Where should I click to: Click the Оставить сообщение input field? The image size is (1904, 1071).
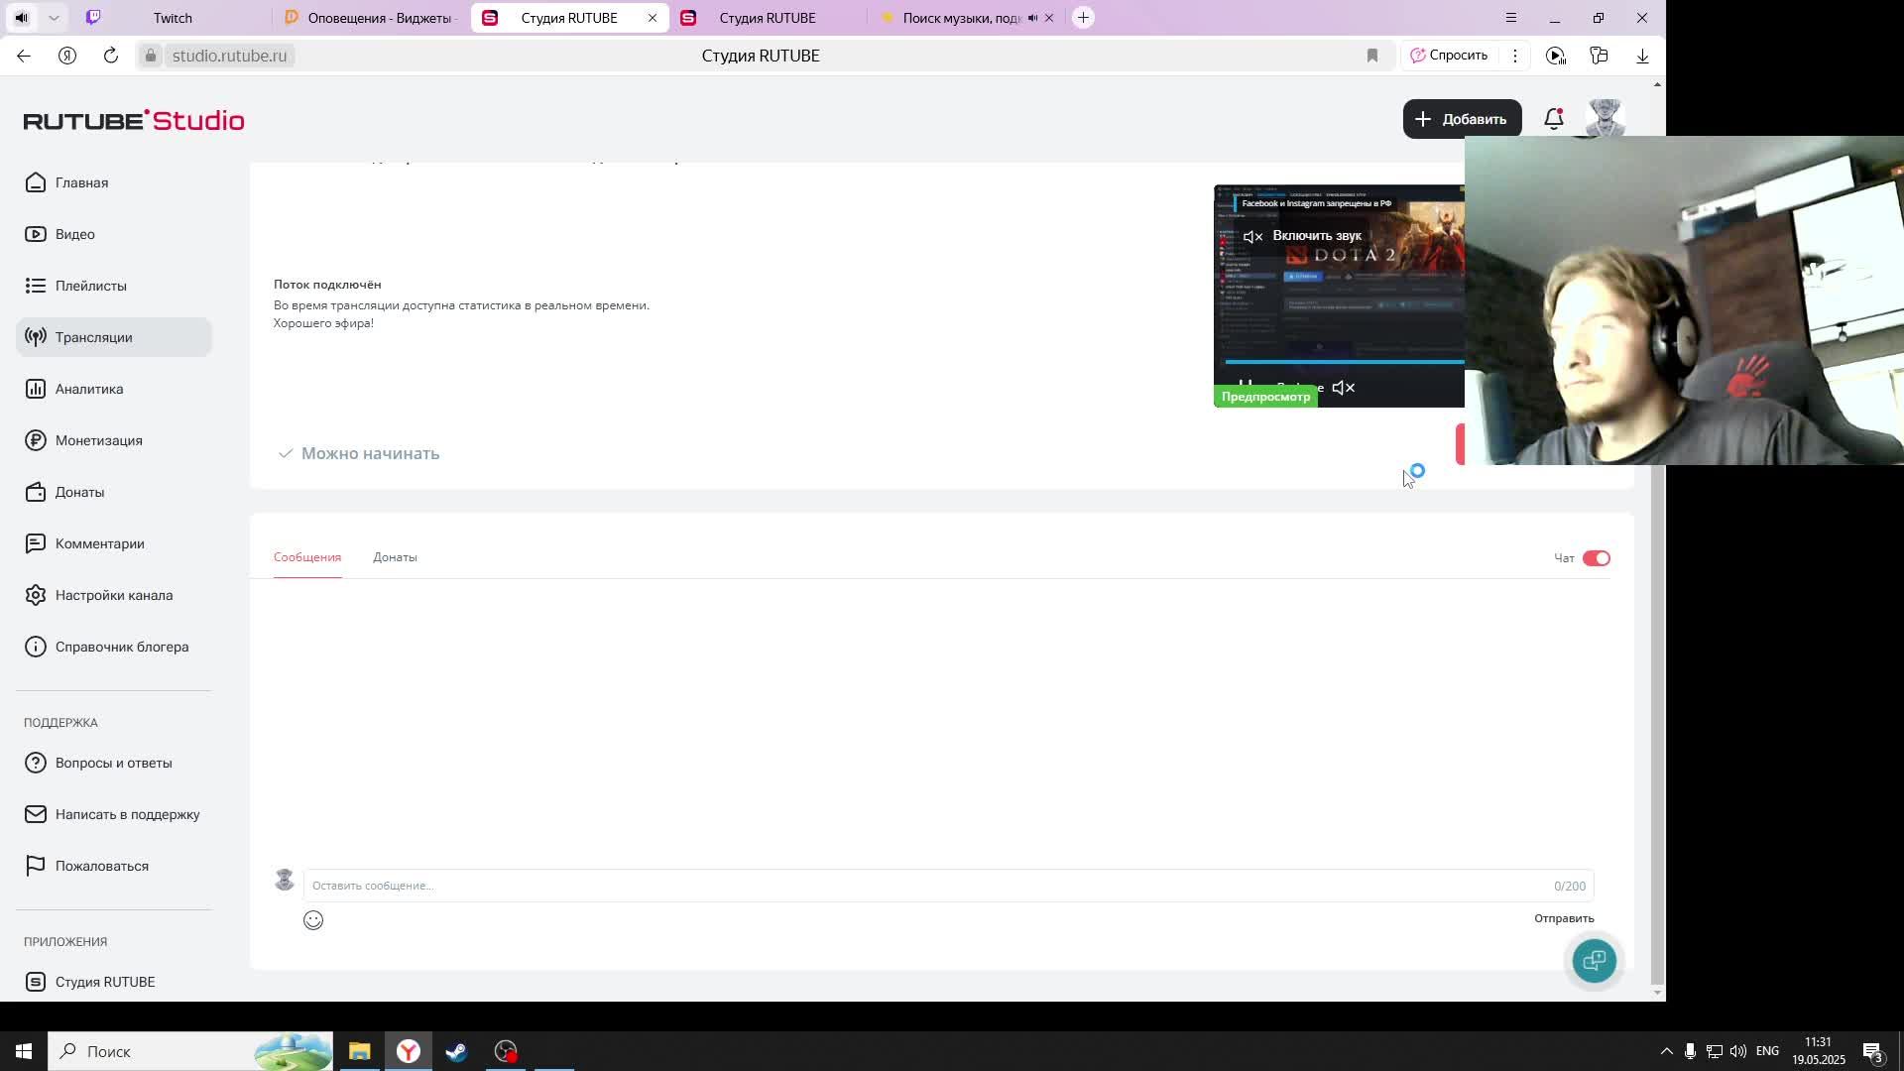[x=892, y=886]
